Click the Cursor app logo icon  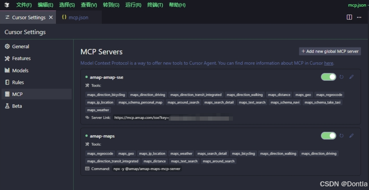click(7, 5)
